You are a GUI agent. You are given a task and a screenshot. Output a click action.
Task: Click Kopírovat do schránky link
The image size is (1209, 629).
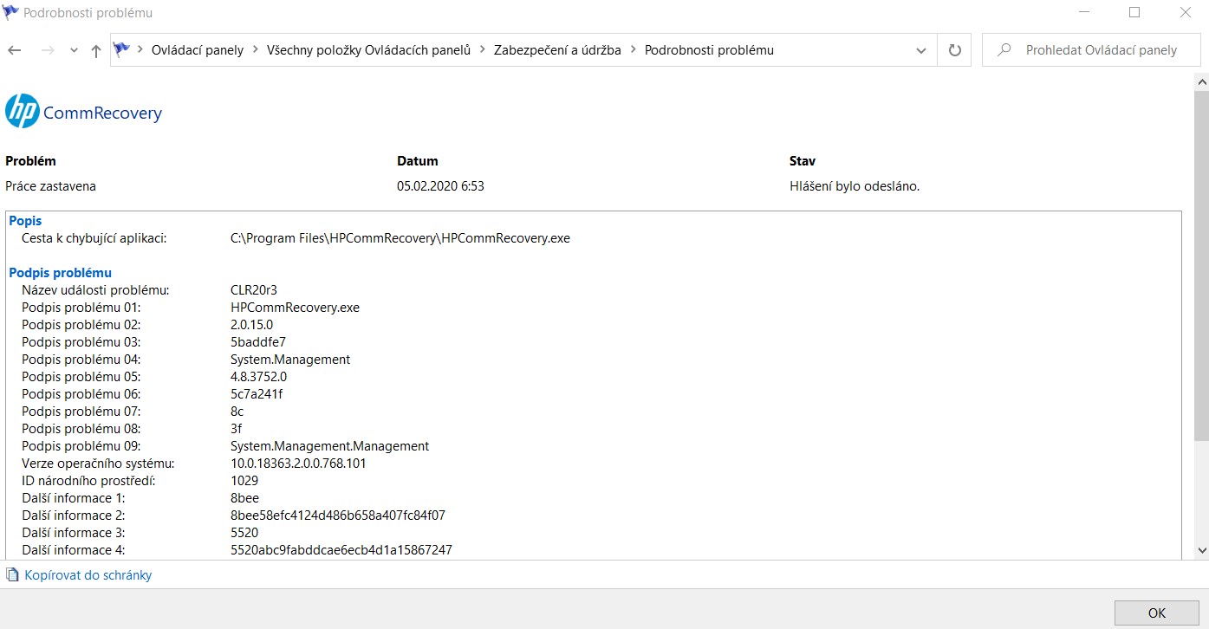(88, 574)
